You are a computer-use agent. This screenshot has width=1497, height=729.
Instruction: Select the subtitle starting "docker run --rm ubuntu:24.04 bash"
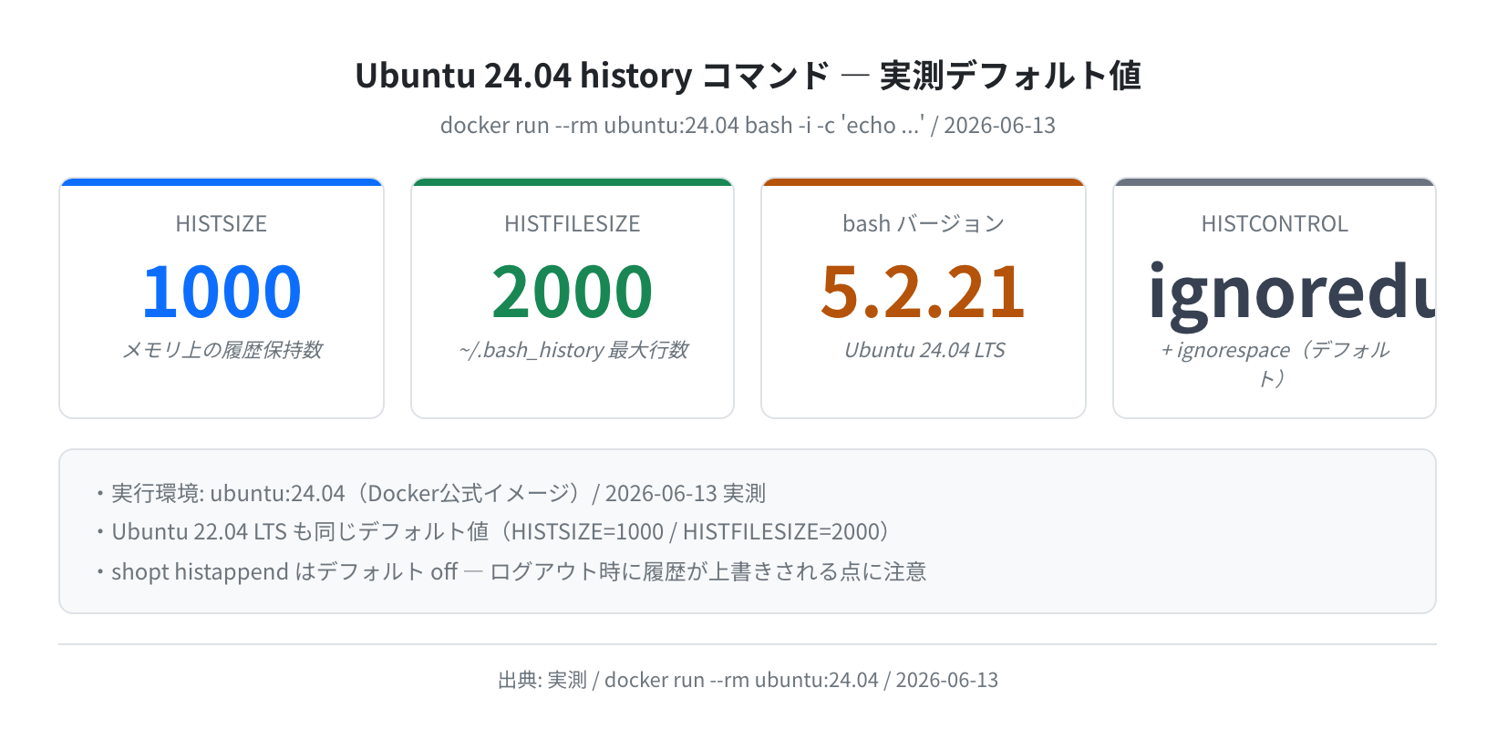pyautogui.click(x=748, y=125)
